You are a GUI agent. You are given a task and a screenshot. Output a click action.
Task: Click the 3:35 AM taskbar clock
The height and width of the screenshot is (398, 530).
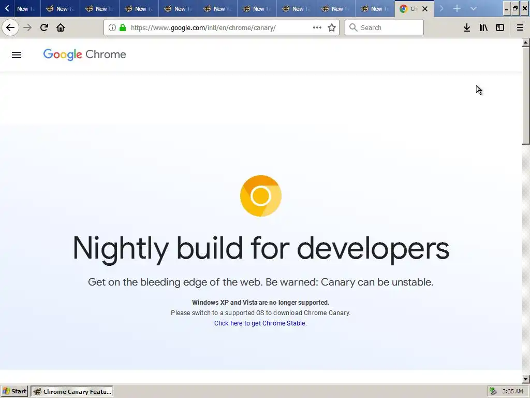pyautogui.click(x=512, y=392)
